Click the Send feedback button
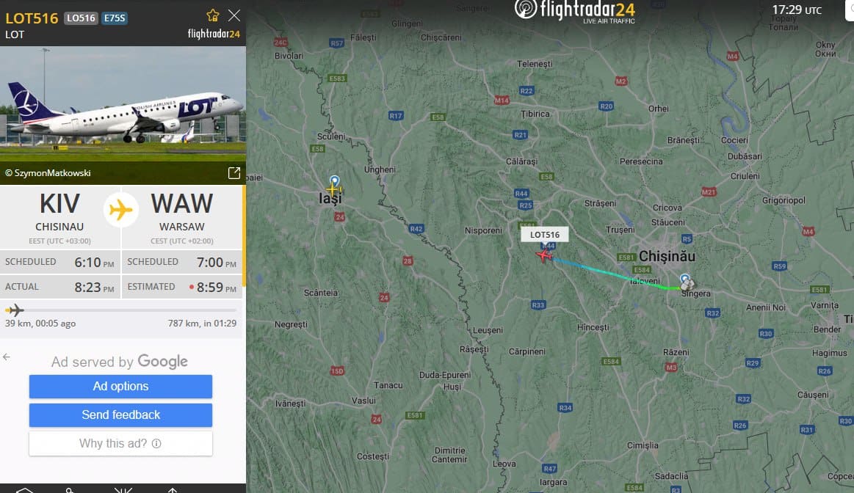This screenshot has width=854, height=493. tap(121, 415)
